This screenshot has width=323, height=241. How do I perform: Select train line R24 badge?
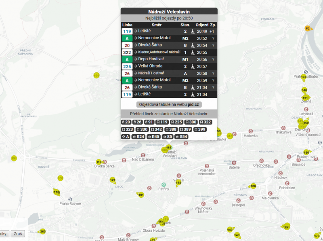tap(138, 137)
